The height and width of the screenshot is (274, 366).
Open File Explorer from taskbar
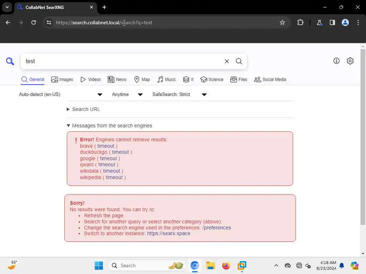click(x=210, y=265)
